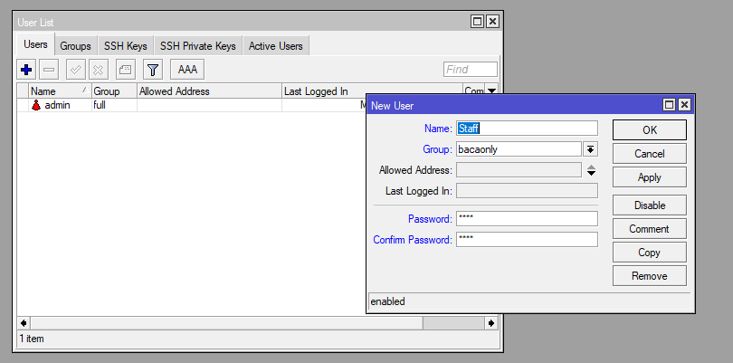
Task: Click the comment toolbar icon
Action: [125, 71]
